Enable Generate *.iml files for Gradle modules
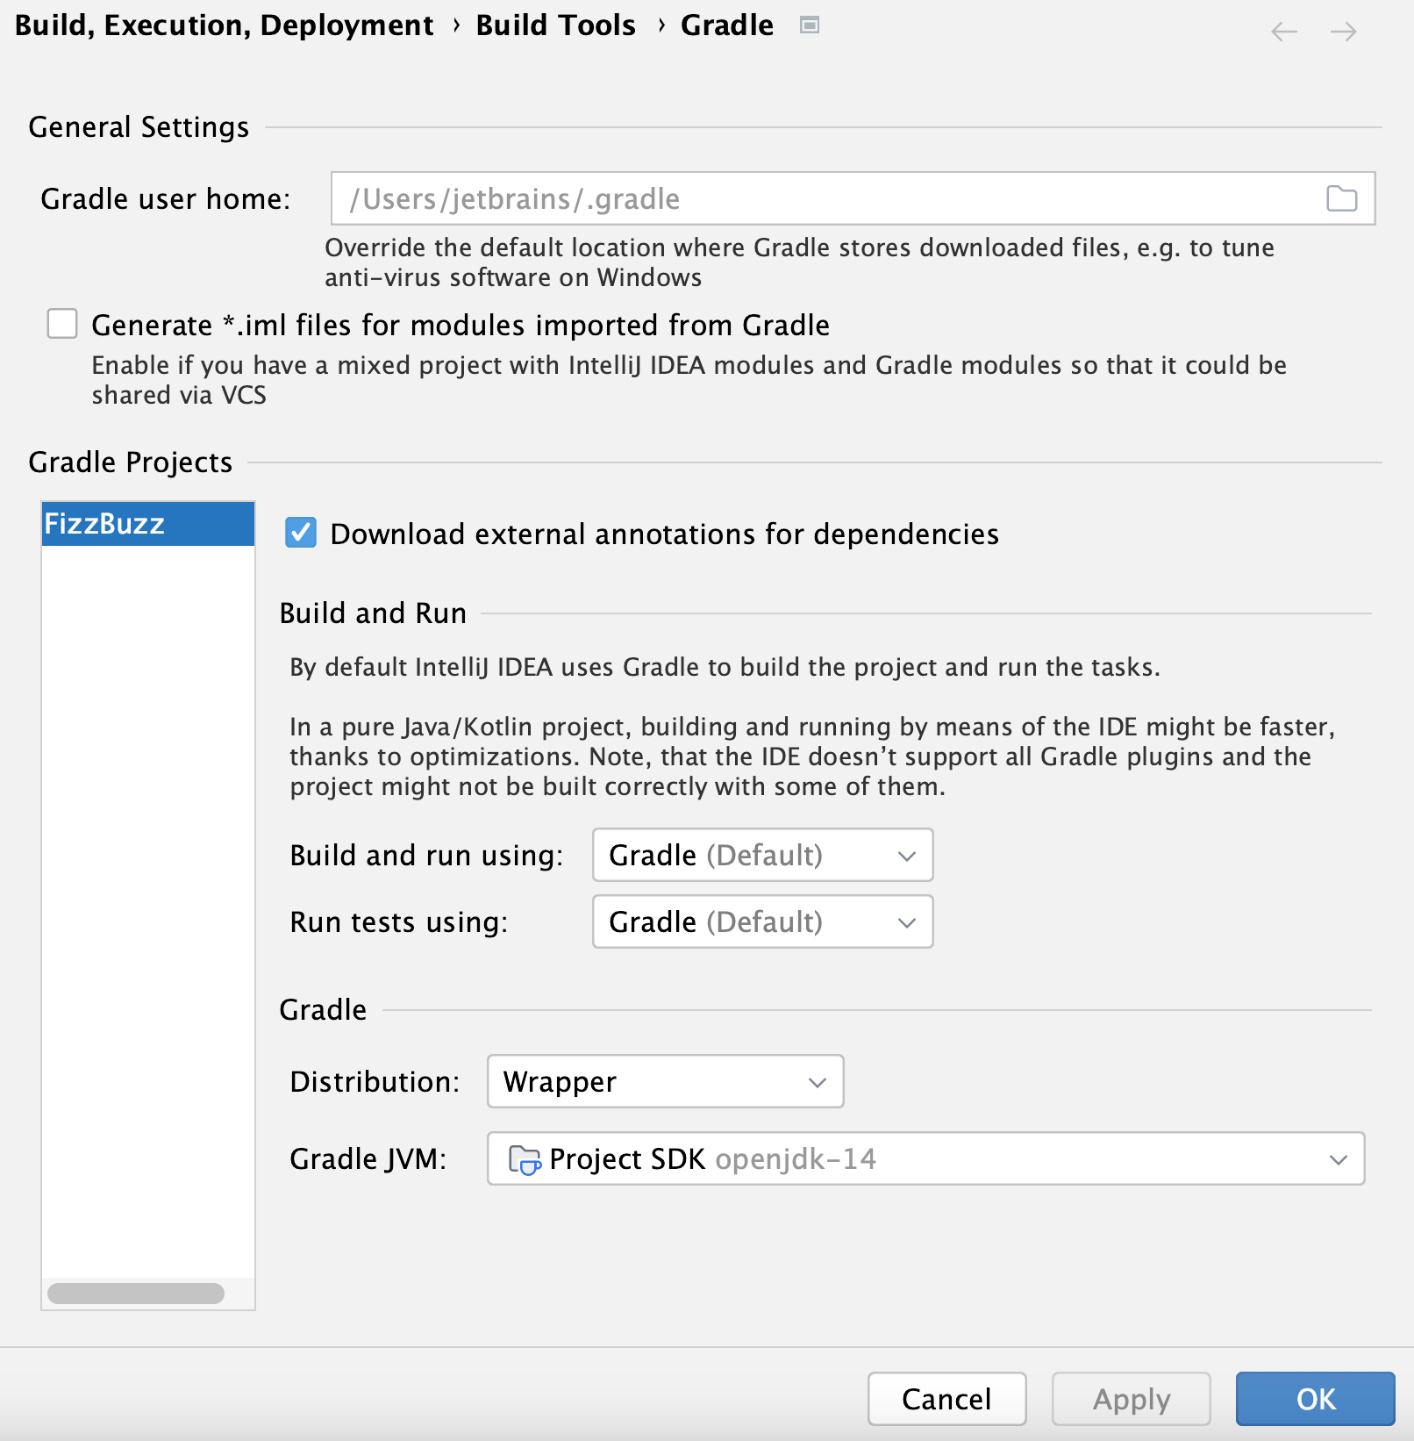 61,324
